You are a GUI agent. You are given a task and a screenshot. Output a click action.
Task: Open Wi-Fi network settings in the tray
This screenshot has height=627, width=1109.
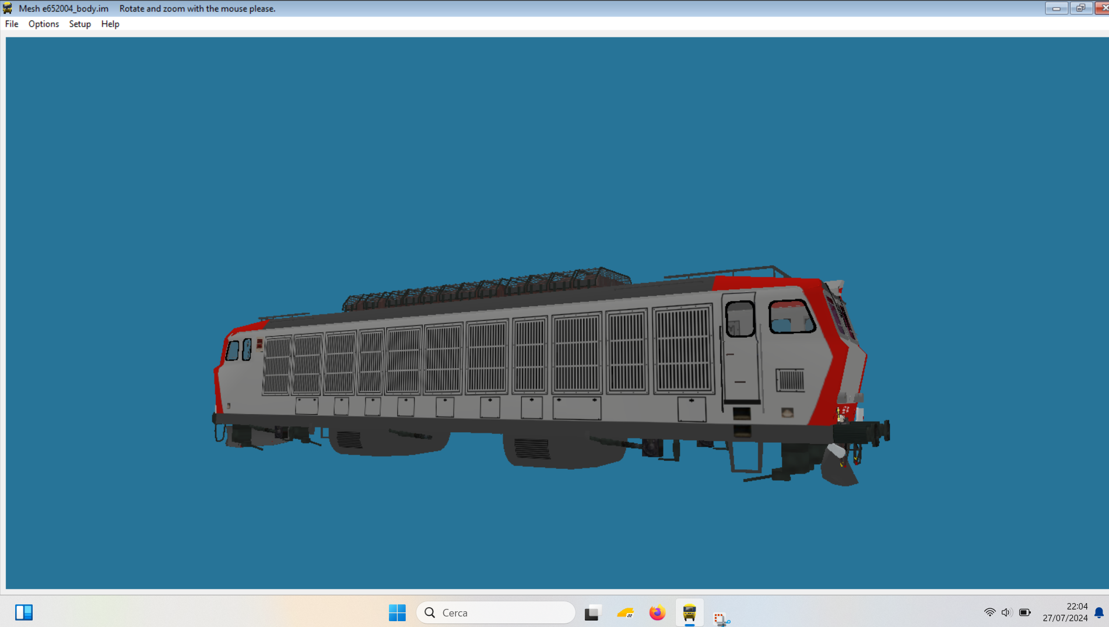989,612
